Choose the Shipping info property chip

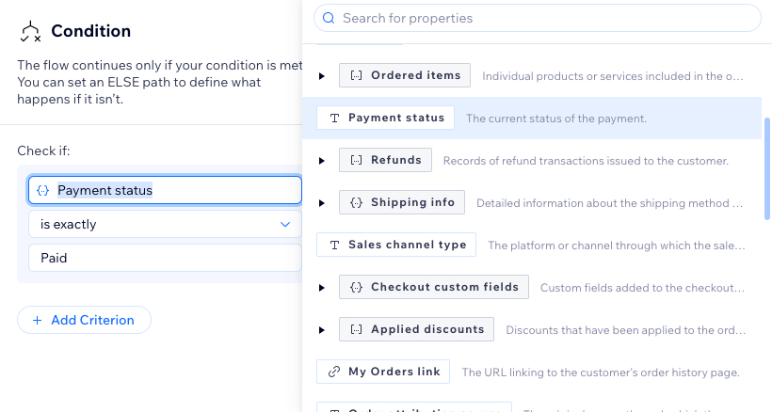coord(402,202)
